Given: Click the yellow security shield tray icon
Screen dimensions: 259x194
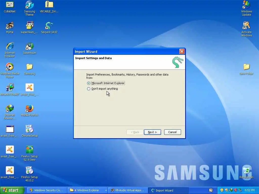Looking at the screenshot, I should (x=222, y=190).
